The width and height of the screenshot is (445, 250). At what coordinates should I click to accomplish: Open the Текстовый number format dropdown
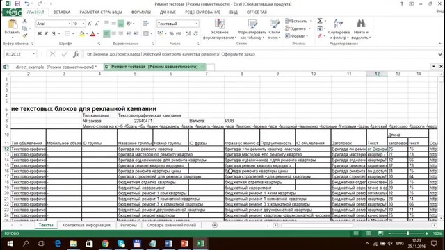pos(197,24)
